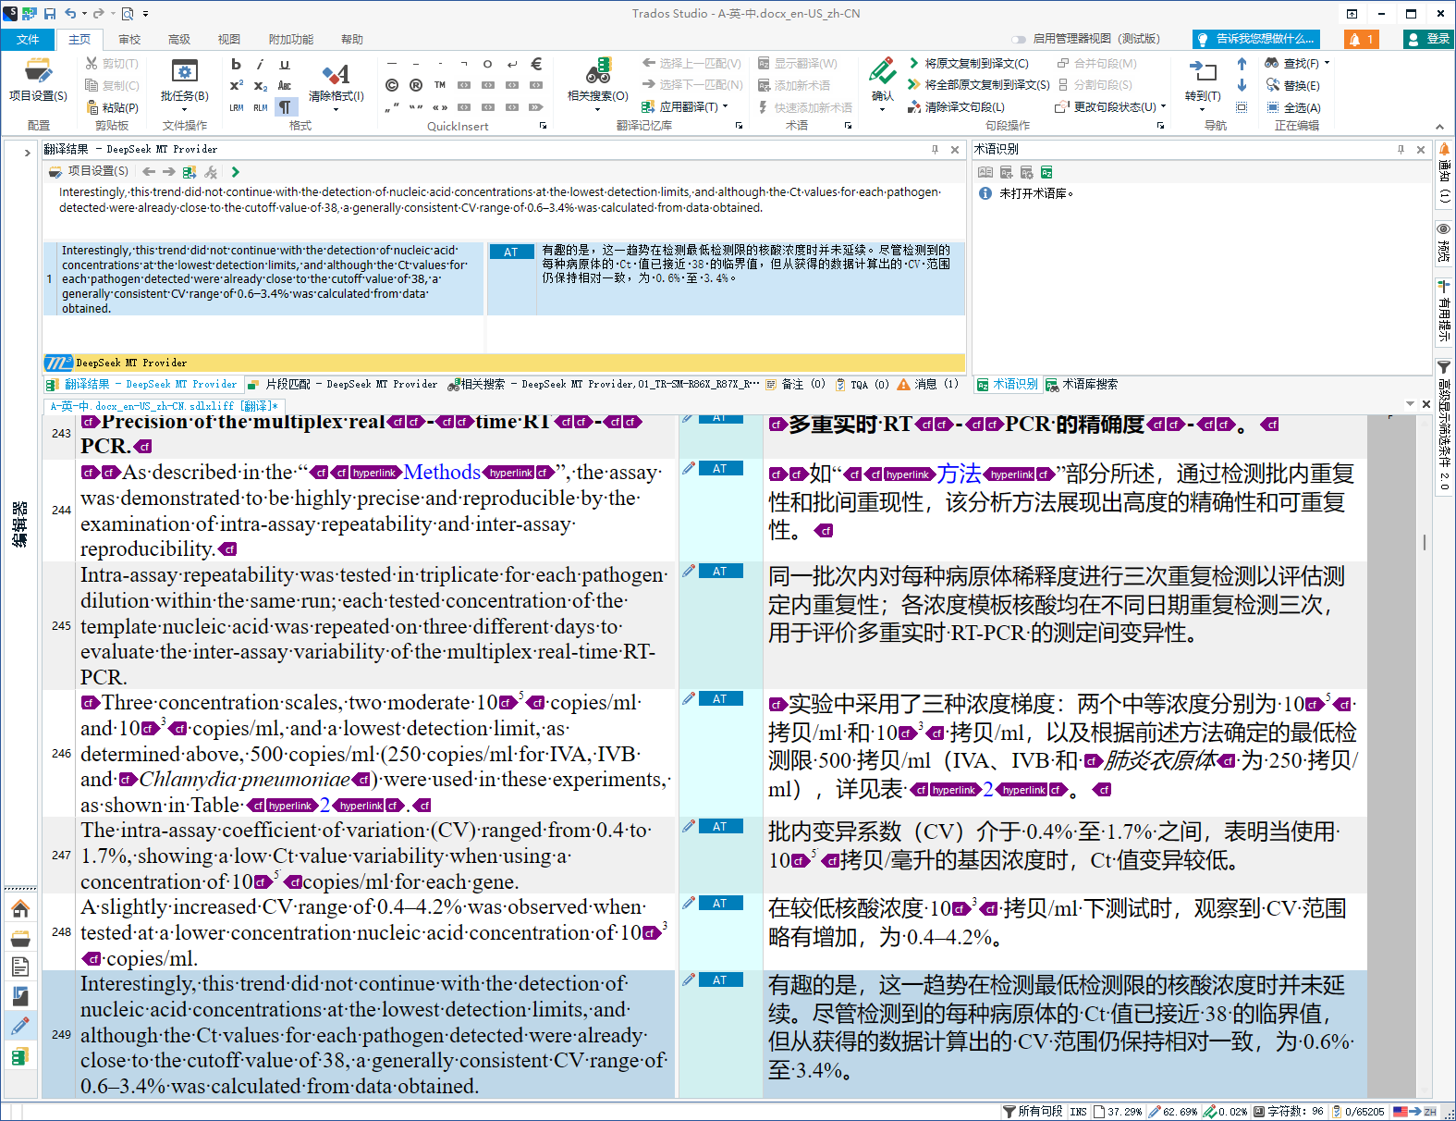Click the notification bell icon

[1361, 39]
